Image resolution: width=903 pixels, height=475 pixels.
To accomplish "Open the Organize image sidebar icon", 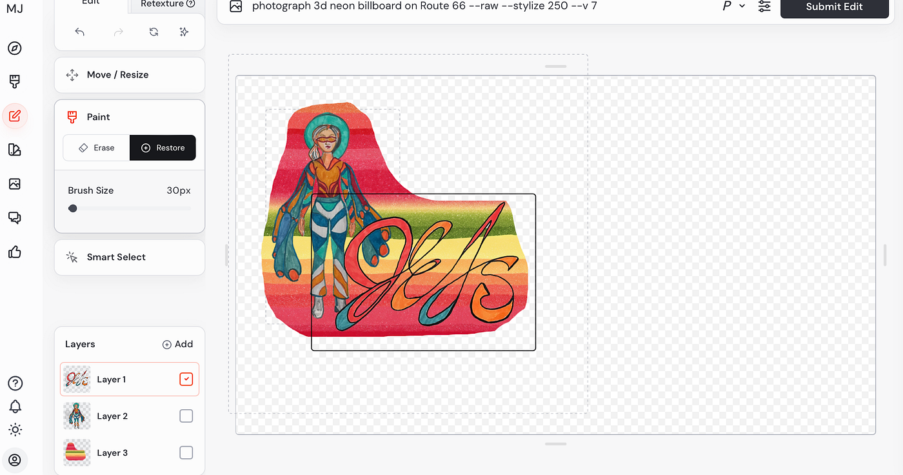I will coord(15,184).
